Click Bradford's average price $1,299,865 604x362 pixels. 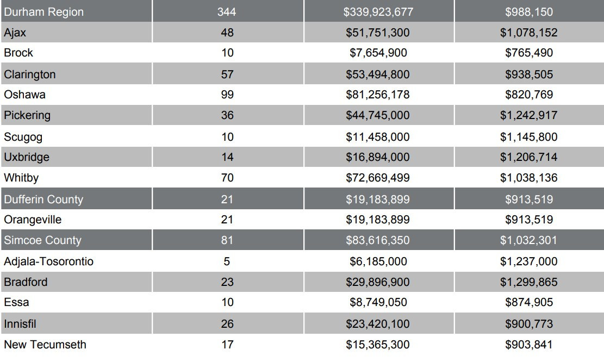tap(528, 282)
